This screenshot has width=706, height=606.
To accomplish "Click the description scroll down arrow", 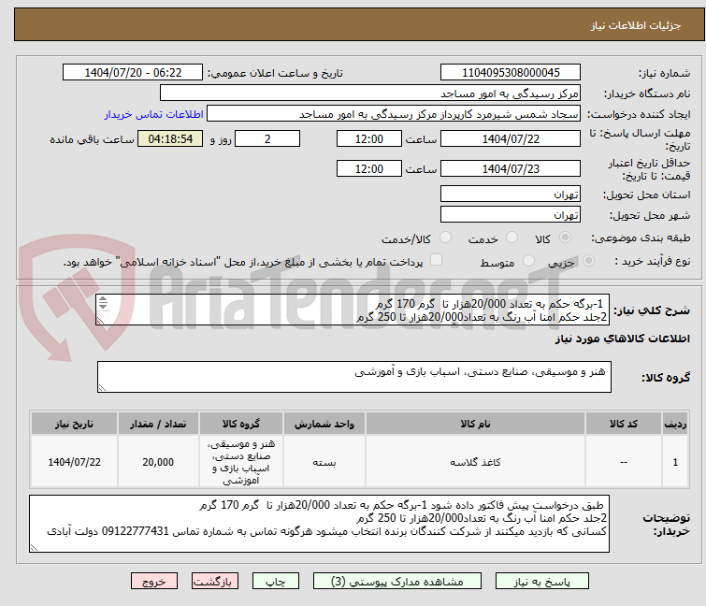I will (103, 306).
